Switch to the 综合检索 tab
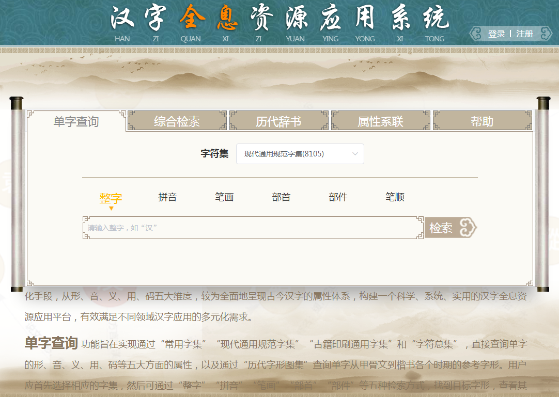The image size is (559, 397). [x=176, y=120]
